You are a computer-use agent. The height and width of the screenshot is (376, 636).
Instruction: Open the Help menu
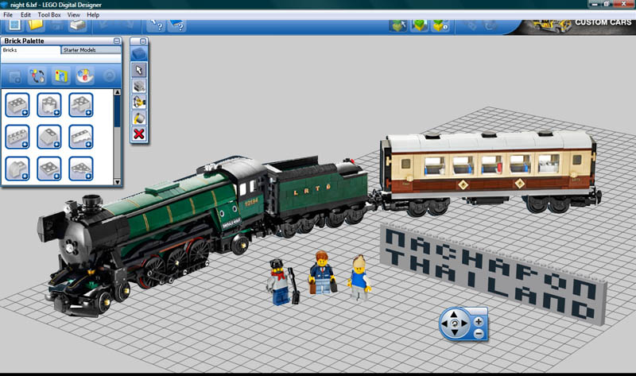point(93,14)
